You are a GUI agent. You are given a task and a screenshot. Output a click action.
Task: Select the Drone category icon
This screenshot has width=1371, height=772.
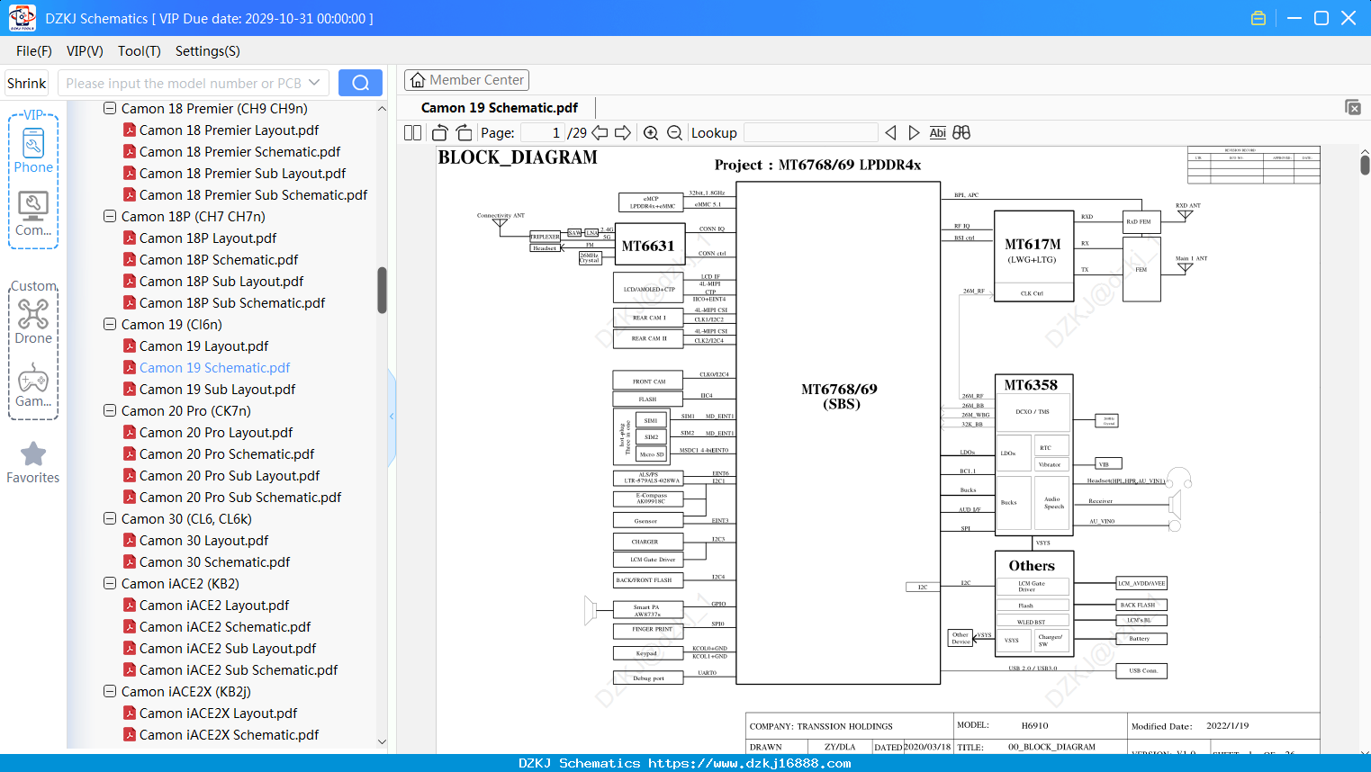click(x=33, y=321)
